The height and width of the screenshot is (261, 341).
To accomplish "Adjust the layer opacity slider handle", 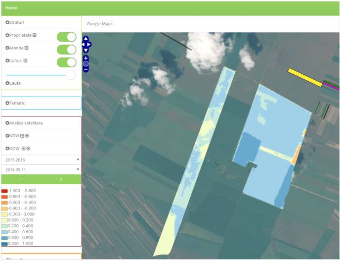I will click(71, 75).
